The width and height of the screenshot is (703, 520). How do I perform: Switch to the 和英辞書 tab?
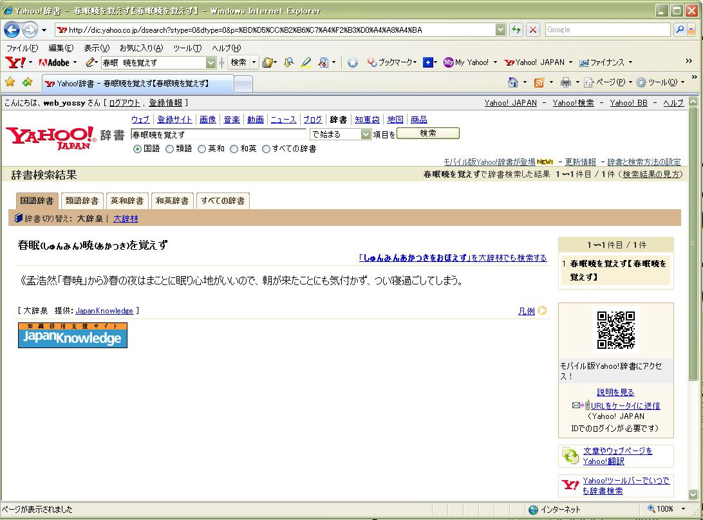173,201
